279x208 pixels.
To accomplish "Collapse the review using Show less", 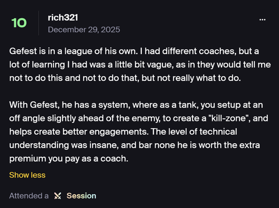I will coord(27,175).
